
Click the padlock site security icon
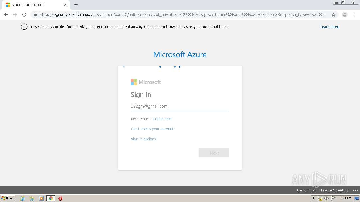click(x=35, y=15)
